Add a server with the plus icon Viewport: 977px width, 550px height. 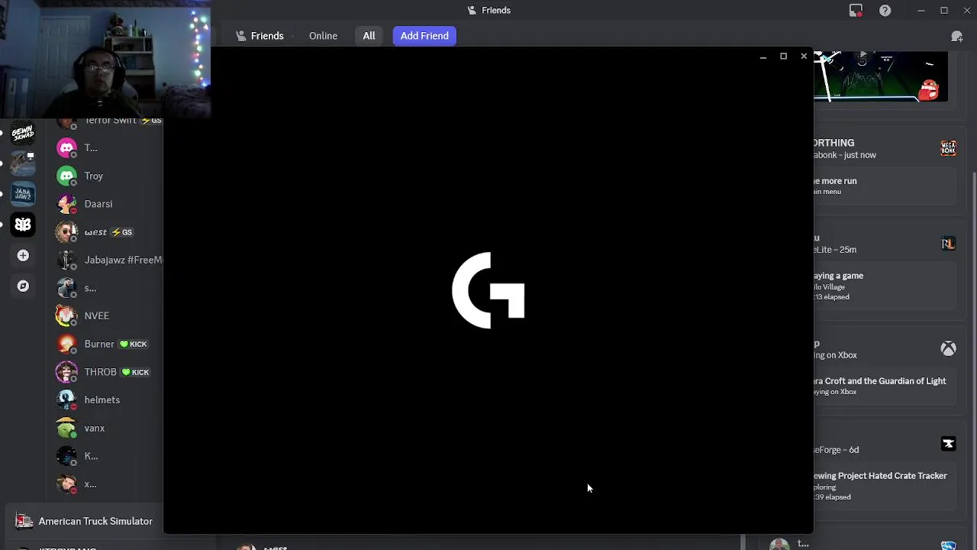pyautogui.click(x=23, y=255)
